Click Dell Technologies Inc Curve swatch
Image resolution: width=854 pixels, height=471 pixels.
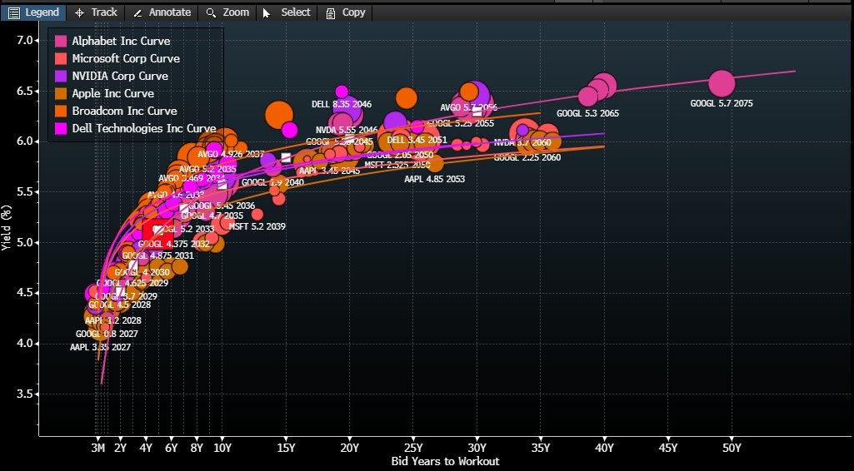(x=61, y=128)
